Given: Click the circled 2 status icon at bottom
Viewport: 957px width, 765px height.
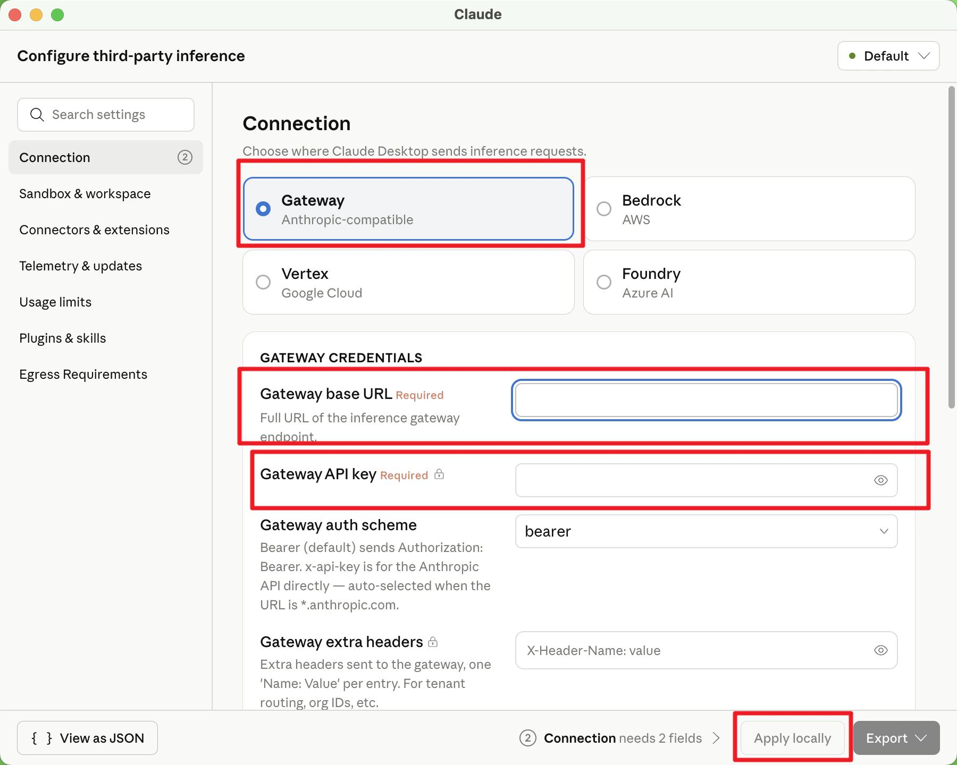Looking at the screenshot, I should (x=527, y=738).
